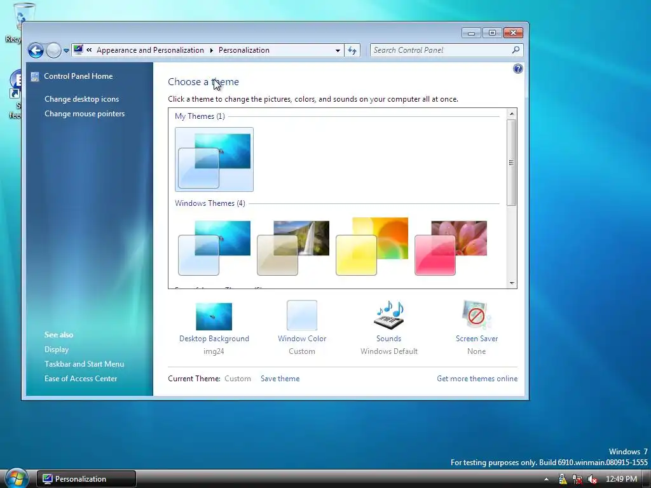651x488 pixels.
Task: Click the Screen Saver icon
Action: [x=477, y=315]
